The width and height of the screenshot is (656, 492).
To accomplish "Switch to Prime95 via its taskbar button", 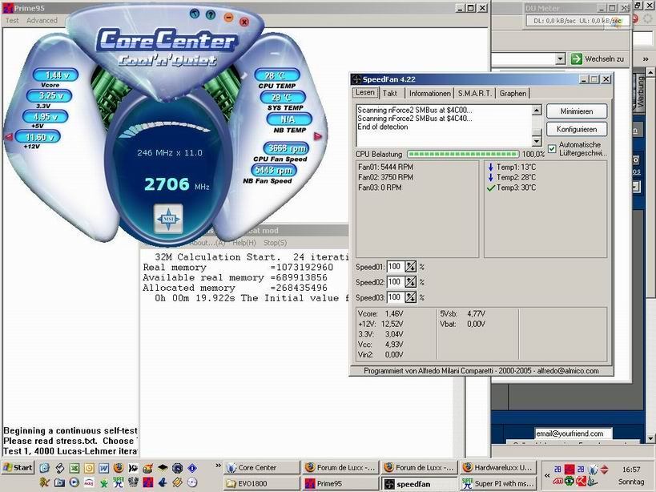I will pyautogui.click(x=340, y=484).
